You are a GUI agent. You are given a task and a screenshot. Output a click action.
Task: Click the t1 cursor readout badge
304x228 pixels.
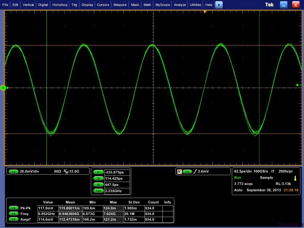[98, 172]
